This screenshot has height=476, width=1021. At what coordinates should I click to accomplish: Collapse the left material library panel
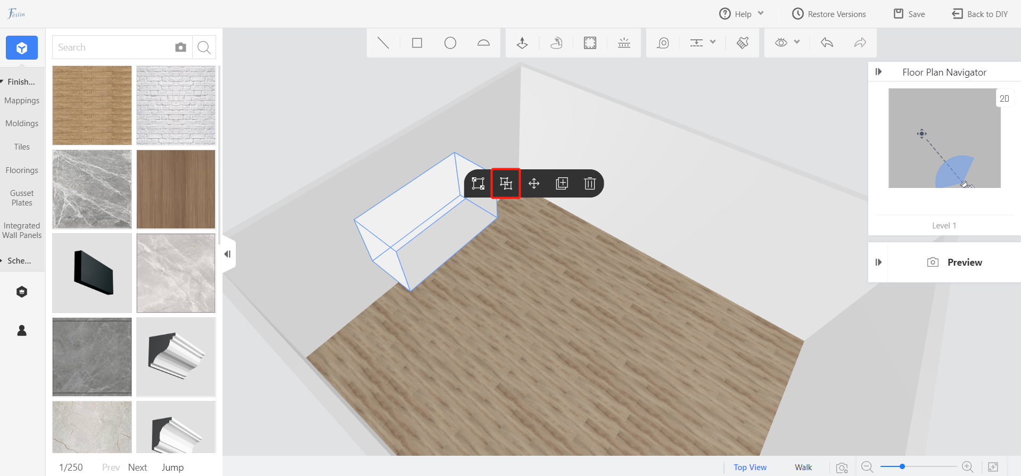(x=228, y=254)
